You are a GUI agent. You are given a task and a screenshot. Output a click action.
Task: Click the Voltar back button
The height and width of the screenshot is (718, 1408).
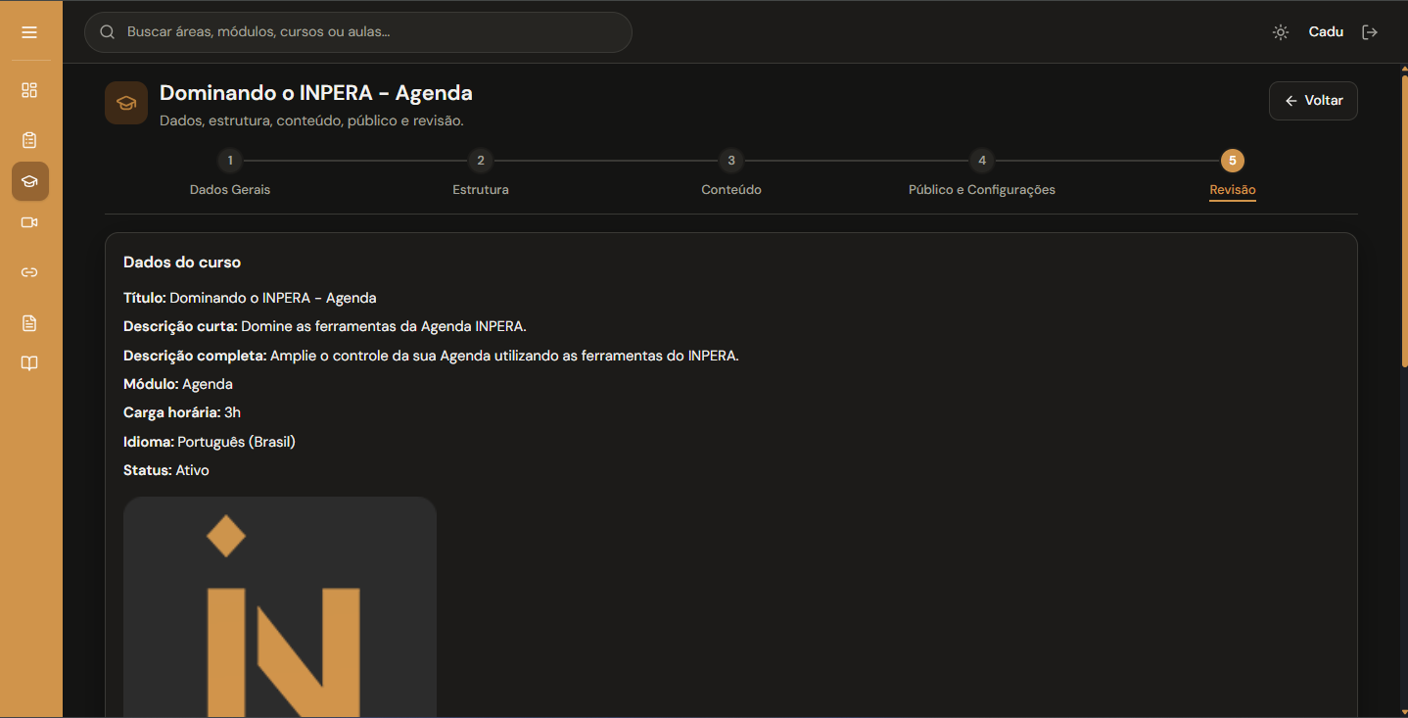pyautogui.click(x=1313, y=101)
